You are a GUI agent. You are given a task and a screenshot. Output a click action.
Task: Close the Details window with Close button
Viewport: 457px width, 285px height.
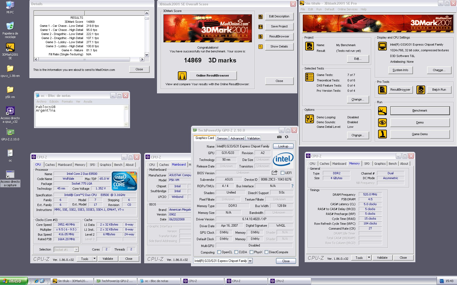[139, 69]
